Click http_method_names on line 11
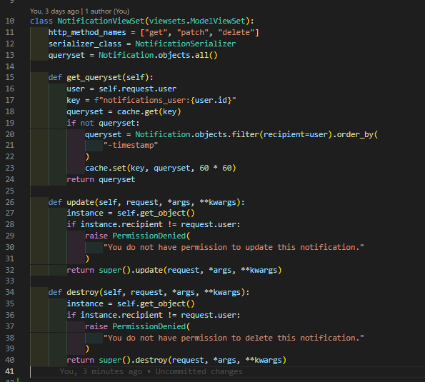 coord(87,33)
